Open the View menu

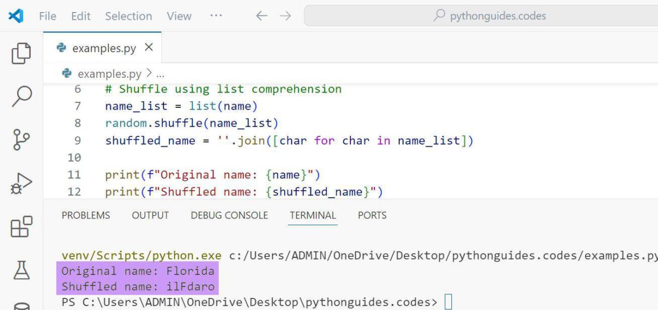[x=179, y=16]
